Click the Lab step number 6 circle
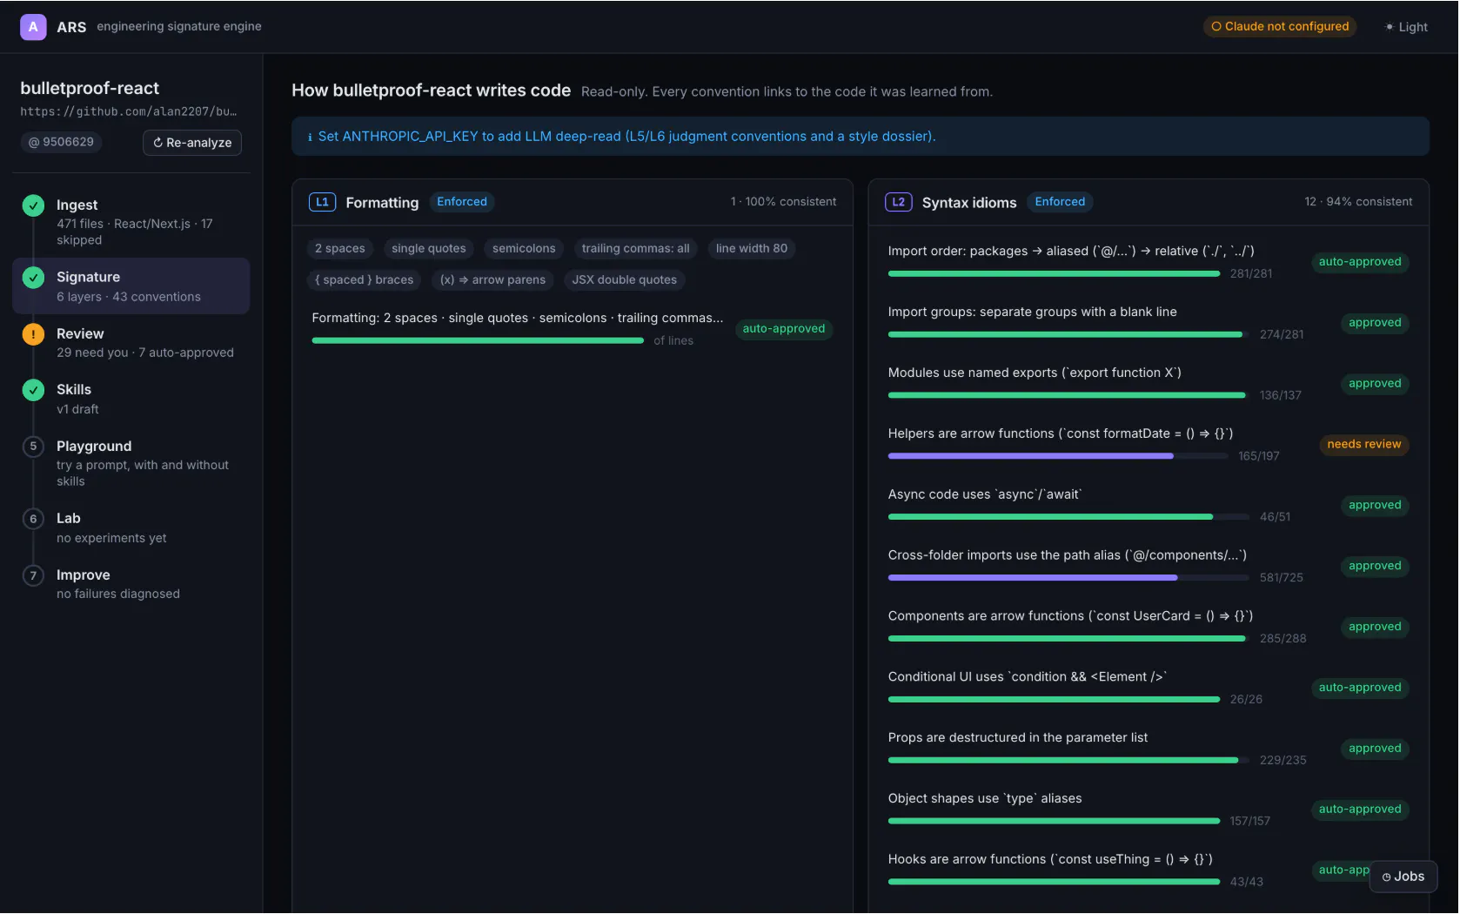The image size is (1460, 914). pyautogui.click(x=33, y=520)
